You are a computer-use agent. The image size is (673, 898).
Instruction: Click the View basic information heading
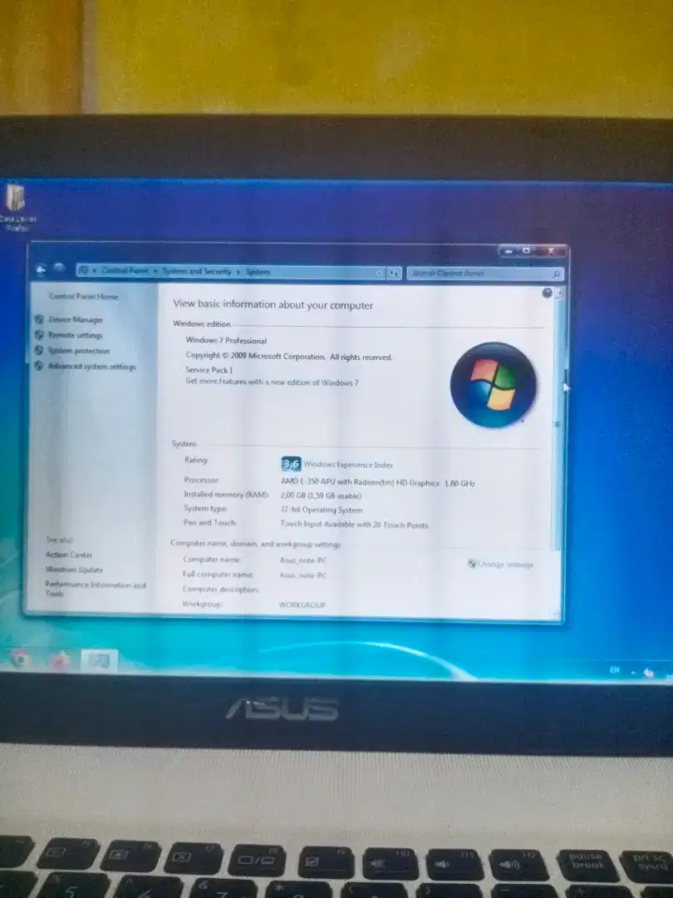pos(273,304)
